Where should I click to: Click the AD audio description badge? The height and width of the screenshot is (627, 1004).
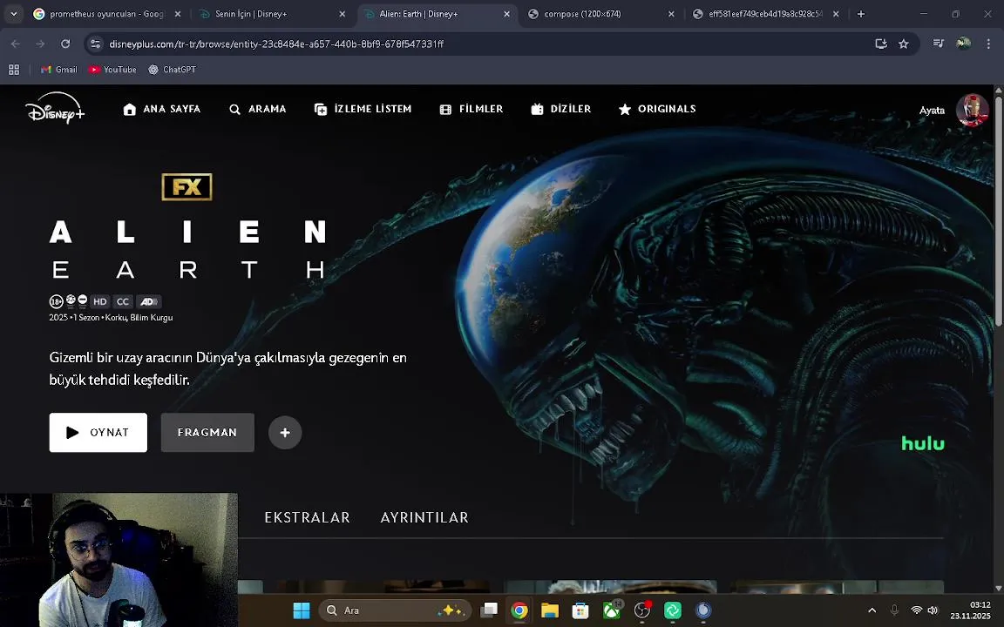148,301
